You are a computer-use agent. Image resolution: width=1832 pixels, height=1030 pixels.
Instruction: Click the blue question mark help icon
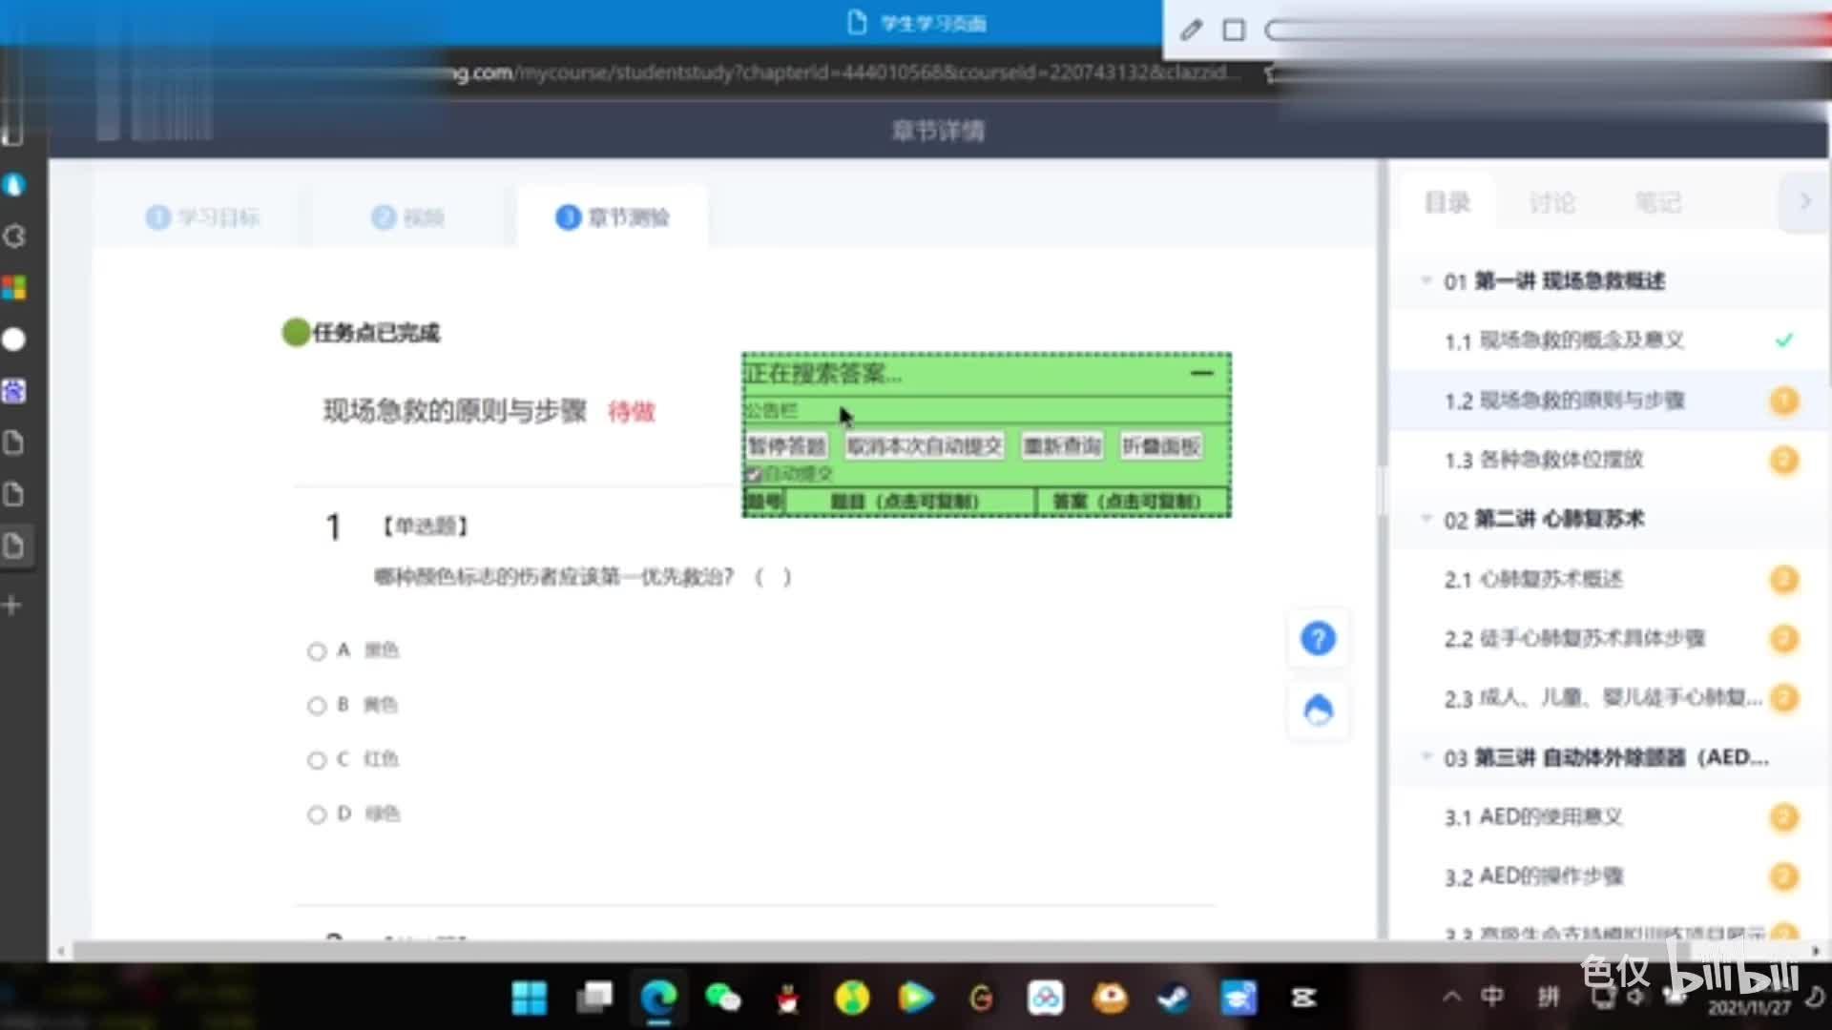[1318, 638]
